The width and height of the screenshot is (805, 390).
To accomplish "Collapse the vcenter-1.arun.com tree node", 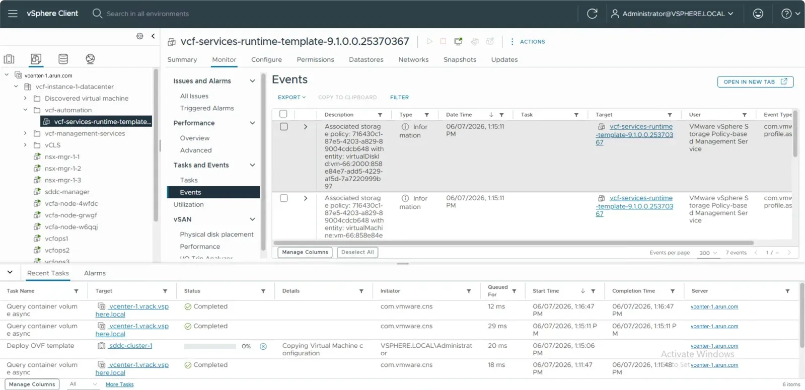I will click(7, 75).
